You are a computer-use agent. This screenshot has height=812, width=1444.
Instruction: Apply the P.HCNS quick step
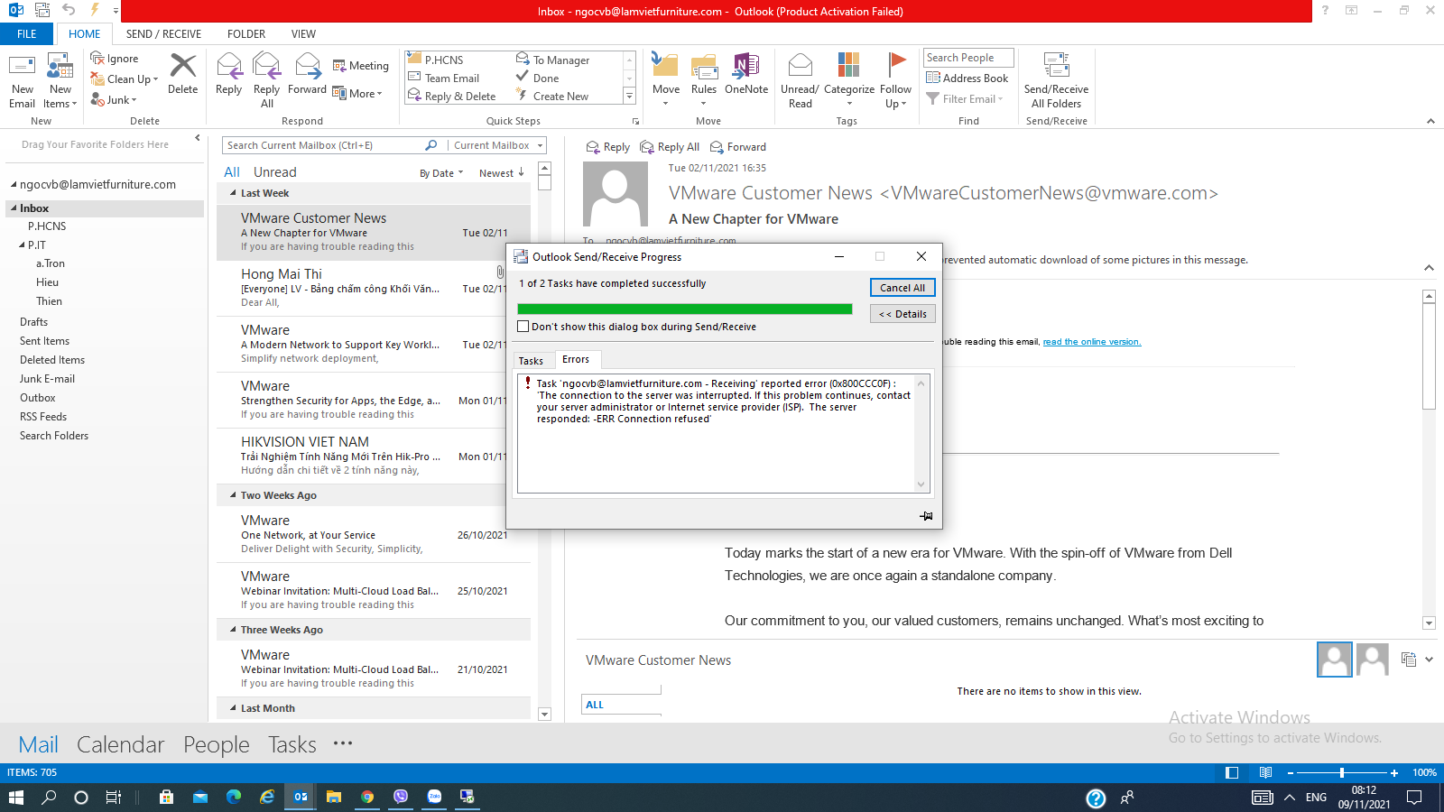436,60
